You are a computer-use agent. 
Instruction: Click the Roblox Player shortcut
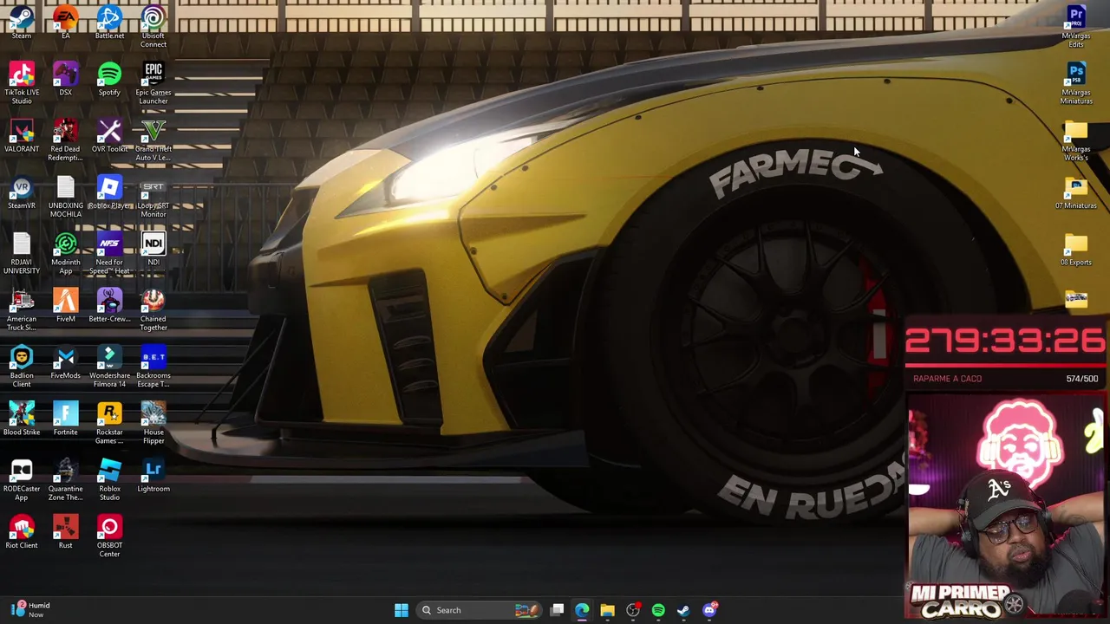click(109, 192)
